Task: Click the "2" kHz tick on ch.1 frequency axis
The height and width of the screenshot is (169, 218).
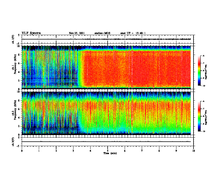Action: click(x=19, y=81)
